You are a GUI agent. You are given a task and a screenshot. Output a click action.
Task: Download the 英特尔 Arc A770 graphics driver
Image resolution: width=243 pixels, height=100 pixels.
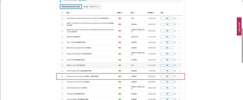[x=167, y=65]
